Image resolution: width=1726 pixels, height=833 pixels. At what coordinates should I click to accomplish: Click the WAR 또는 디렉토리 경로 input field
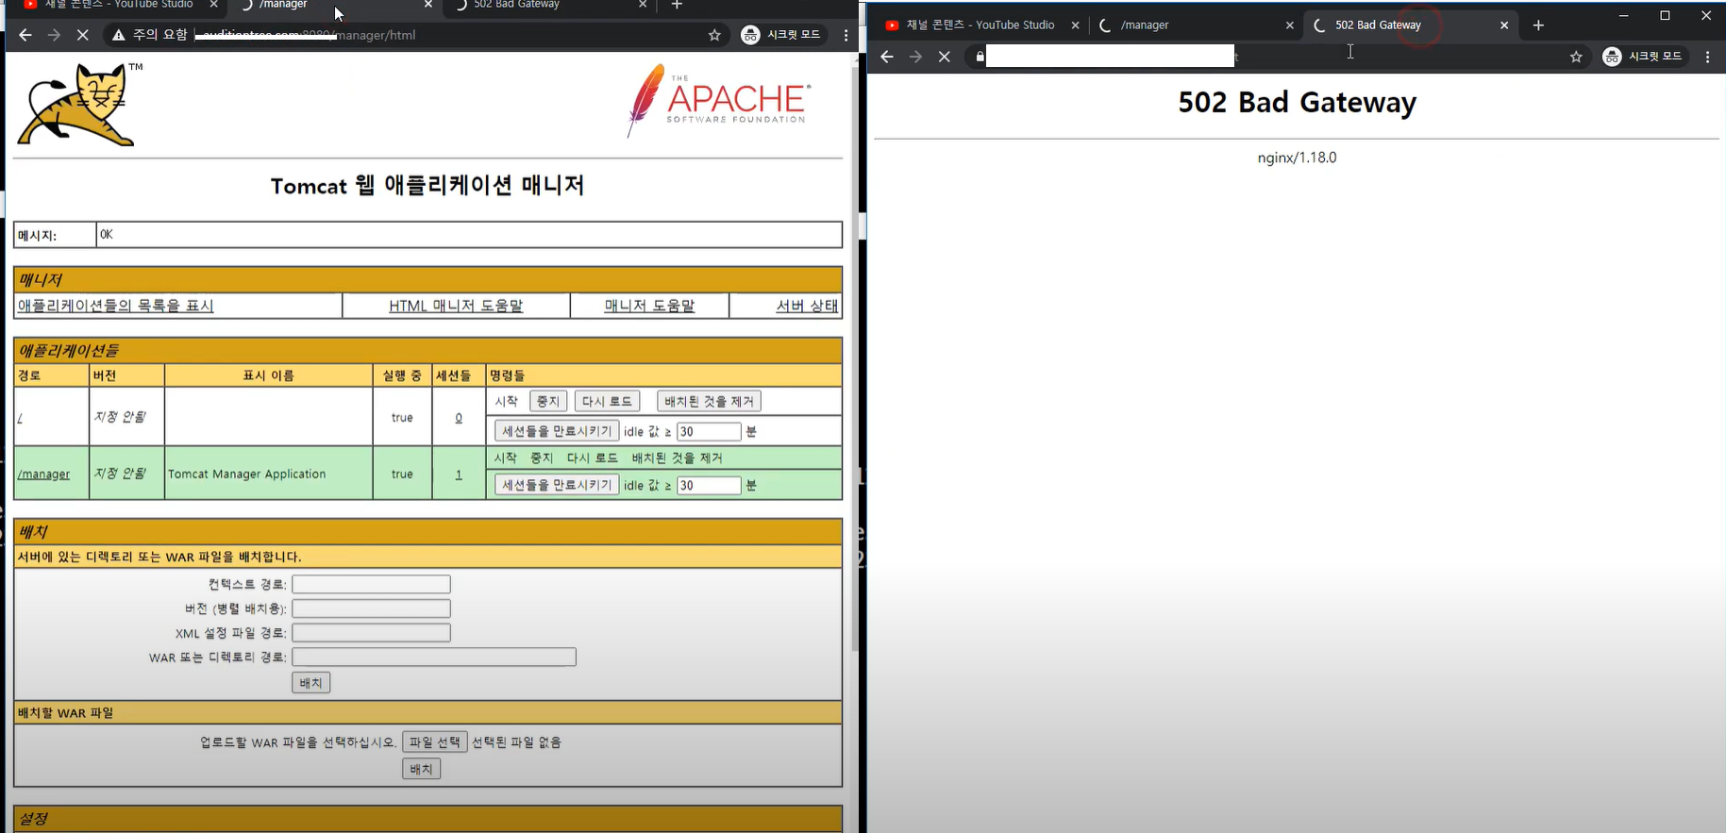(x=434, y=657)
